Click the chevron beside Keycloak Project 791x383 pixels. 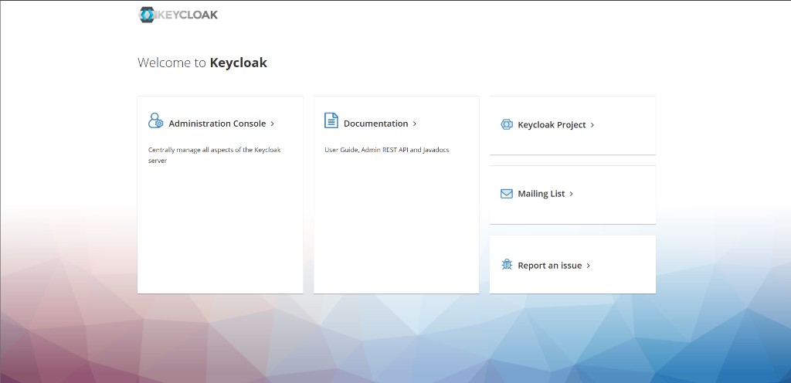coord(592,125)
